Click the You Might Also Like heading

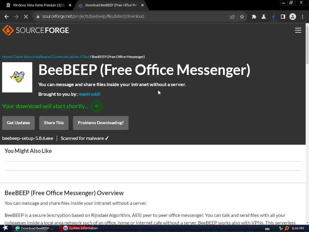(x=28, y=151)
